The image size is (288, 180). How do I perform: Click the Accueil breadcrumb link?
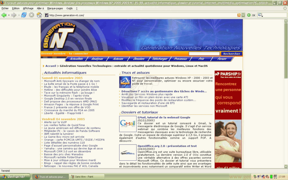pos(50,66)
